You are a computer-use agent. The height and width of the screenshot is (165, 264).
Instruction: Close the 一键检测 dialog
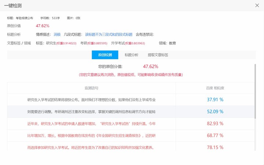coord(257,5)
